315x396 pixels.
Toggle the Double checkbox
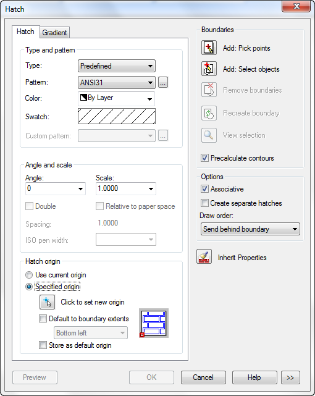click(29, 206)
